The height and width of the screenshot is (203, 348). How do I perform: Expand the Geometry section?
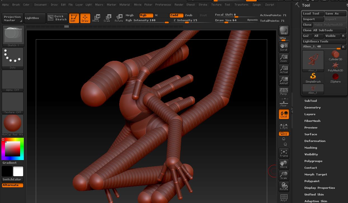[x=312, y=107]
